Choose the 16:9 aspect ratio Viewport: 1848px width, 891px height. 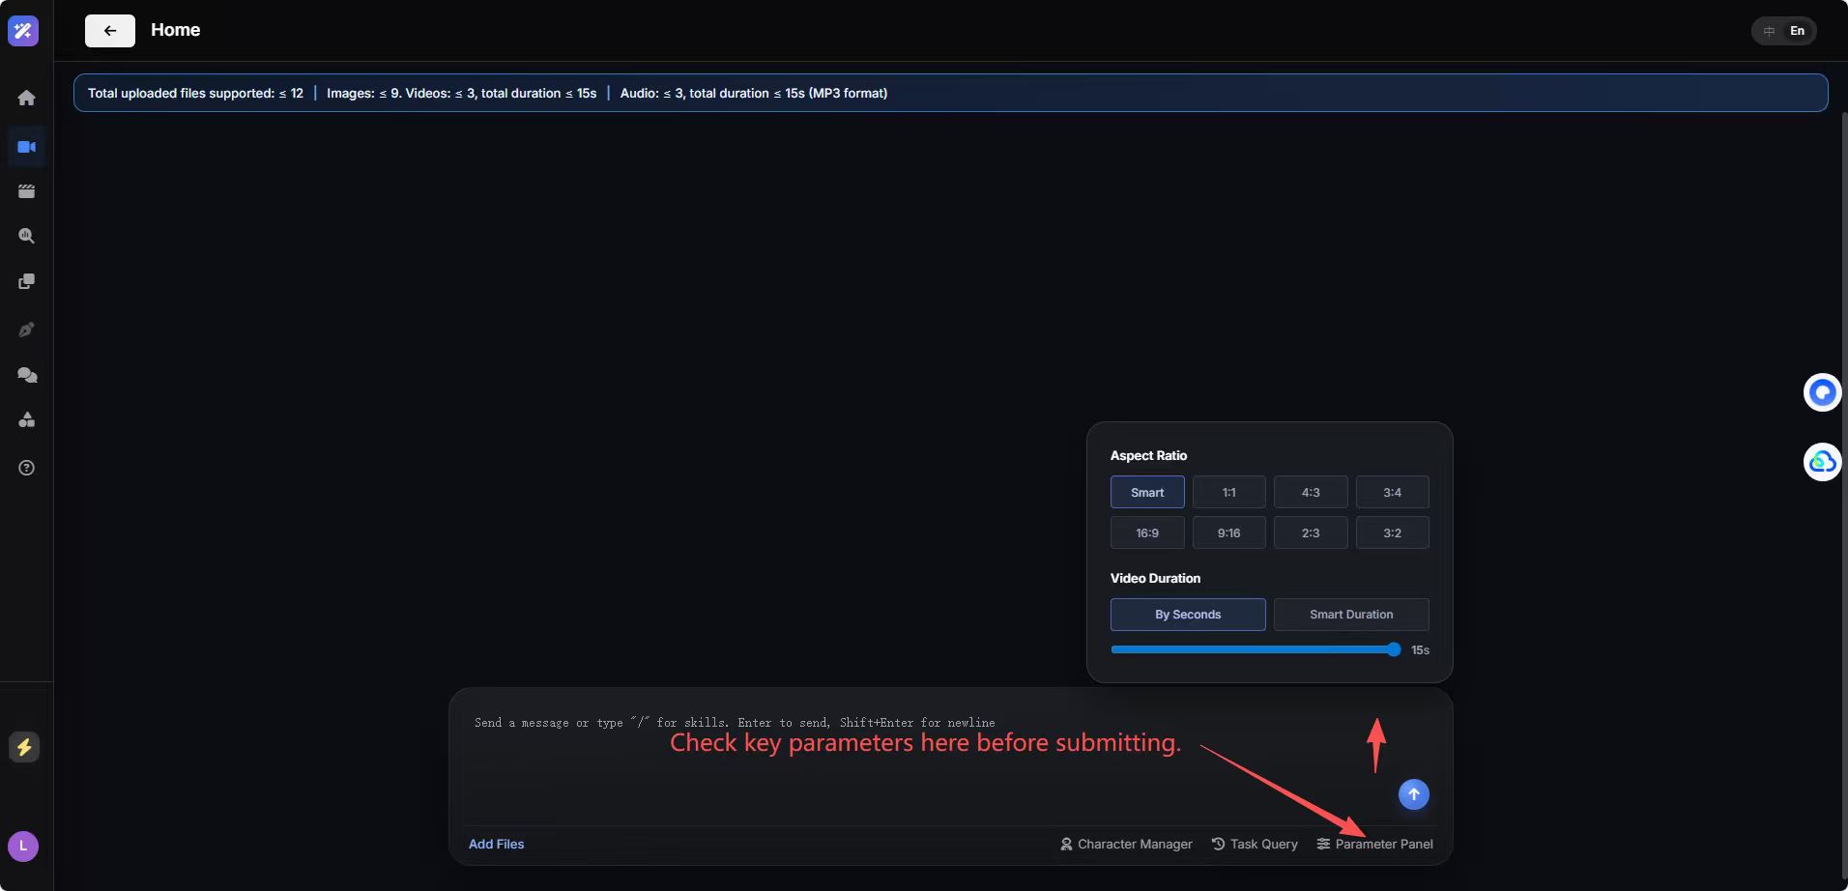coord(1147,532)
